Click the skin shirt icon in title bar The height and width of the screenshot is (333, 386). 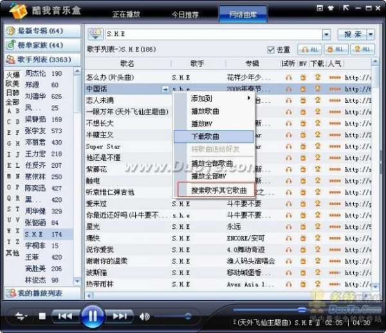point(331,8)
